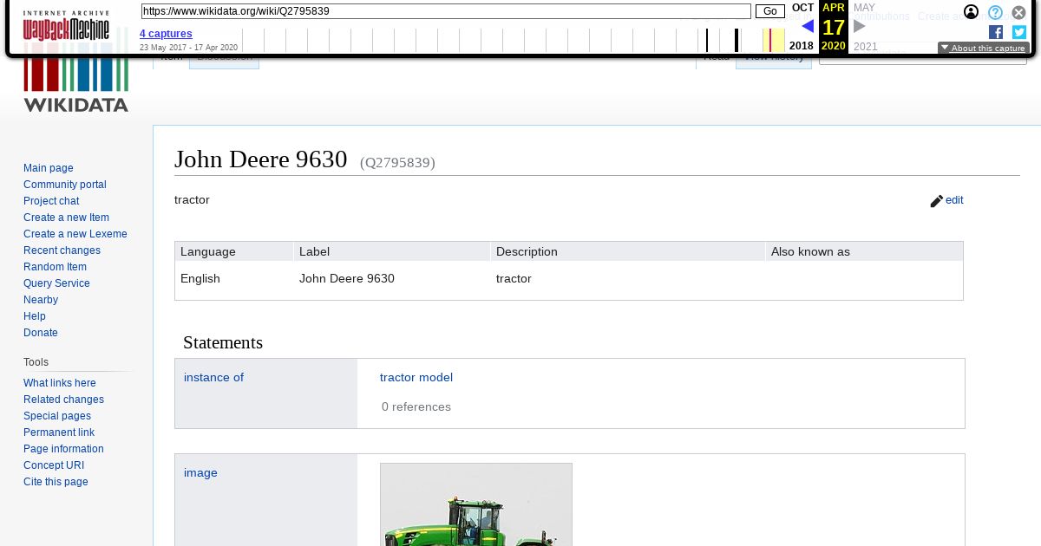Select OCT month in Wayback calendar
1041x546 pixels.
pos(803,8)
